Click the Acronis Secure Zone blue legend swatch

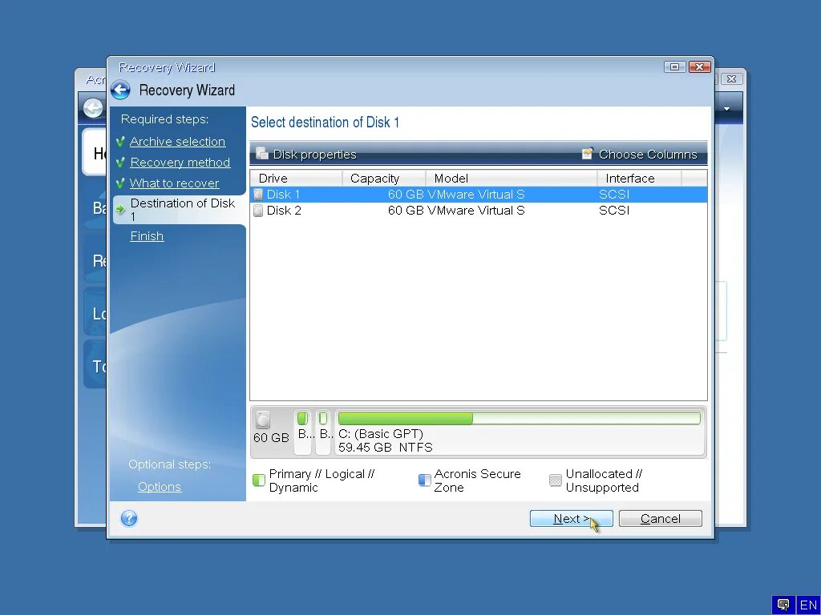pyautogui.click(x=425, y=480)
